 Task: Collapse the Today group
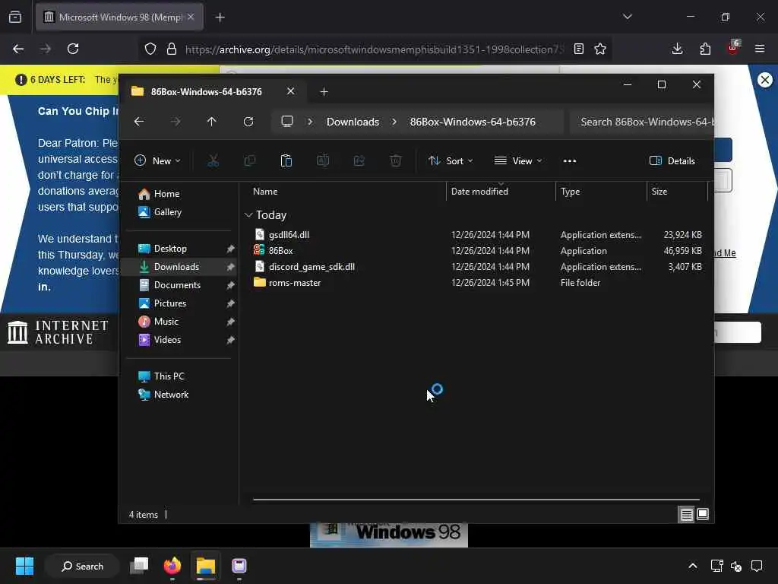pos(248,215)
